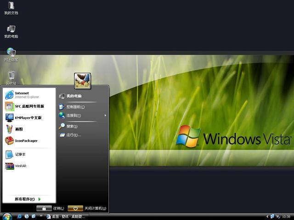Click the user account picture thumbnail
Image resolution: width=294 pixels, height=220 pixels.
tap(83, 81)
